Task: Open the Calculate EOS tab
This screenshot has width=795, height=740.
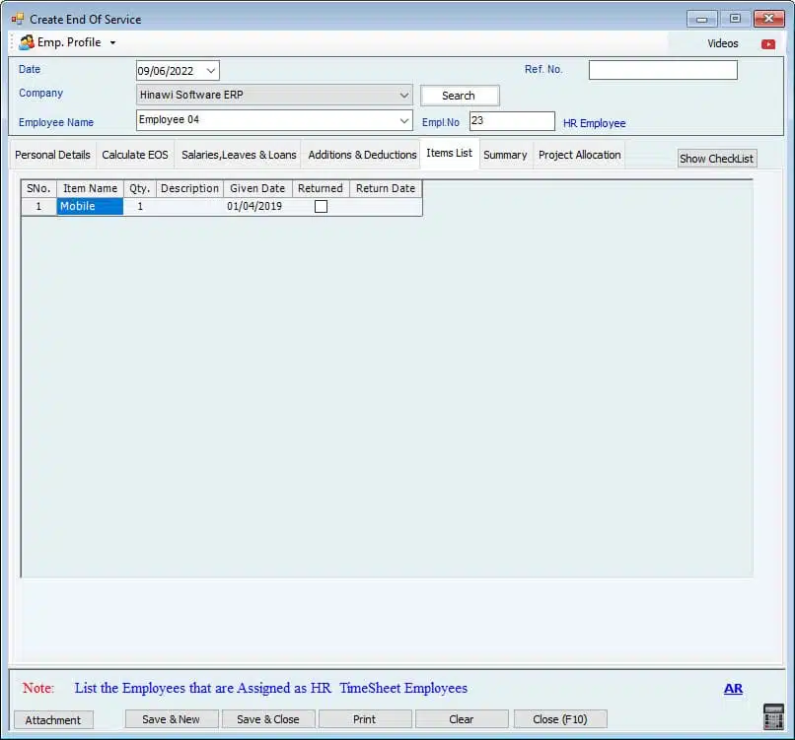Action: click(135, 155)
